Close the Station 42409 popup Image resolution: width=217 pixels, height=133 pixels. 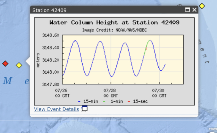click(x=194, y=10)
